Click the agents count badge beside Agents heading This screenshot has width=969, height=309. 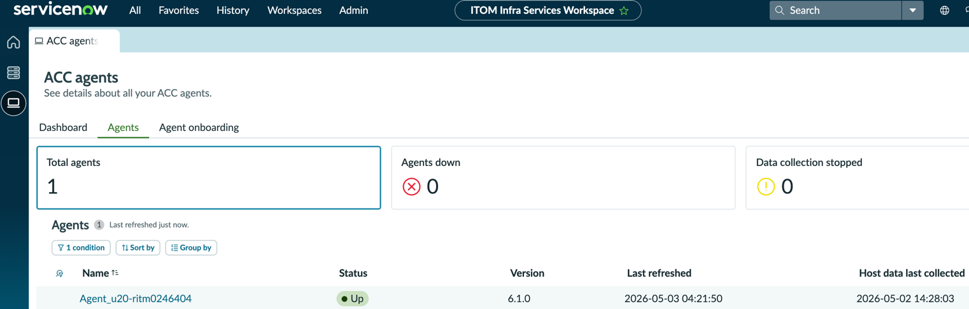99,224
